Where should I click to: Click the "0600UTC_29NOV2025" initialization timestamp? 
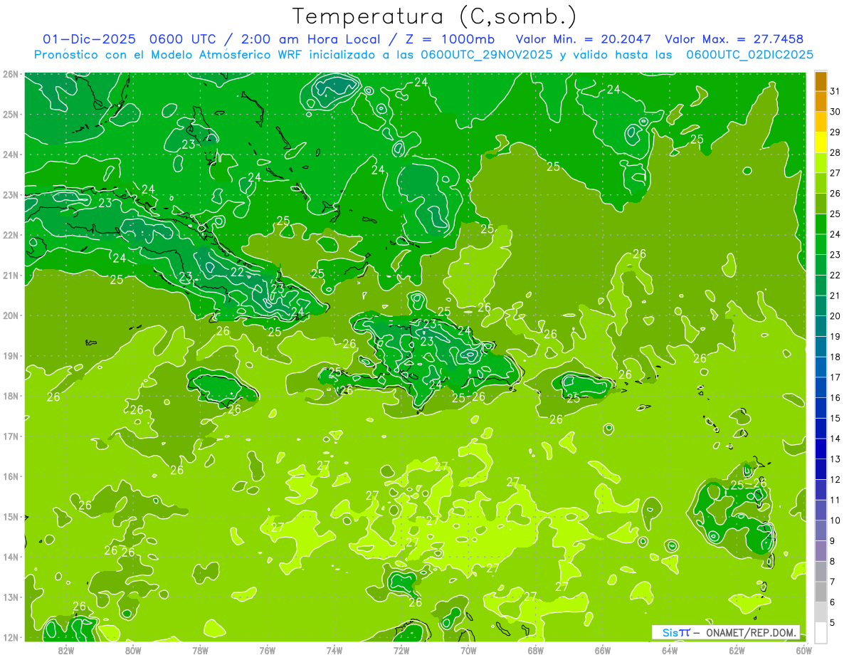coord(487,55)
